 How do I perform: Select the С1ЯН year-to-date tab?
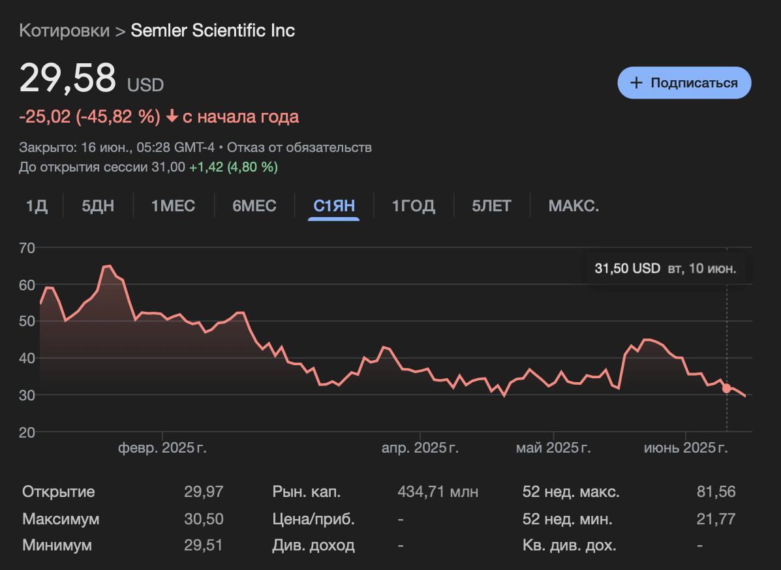[x=333, y=205]
